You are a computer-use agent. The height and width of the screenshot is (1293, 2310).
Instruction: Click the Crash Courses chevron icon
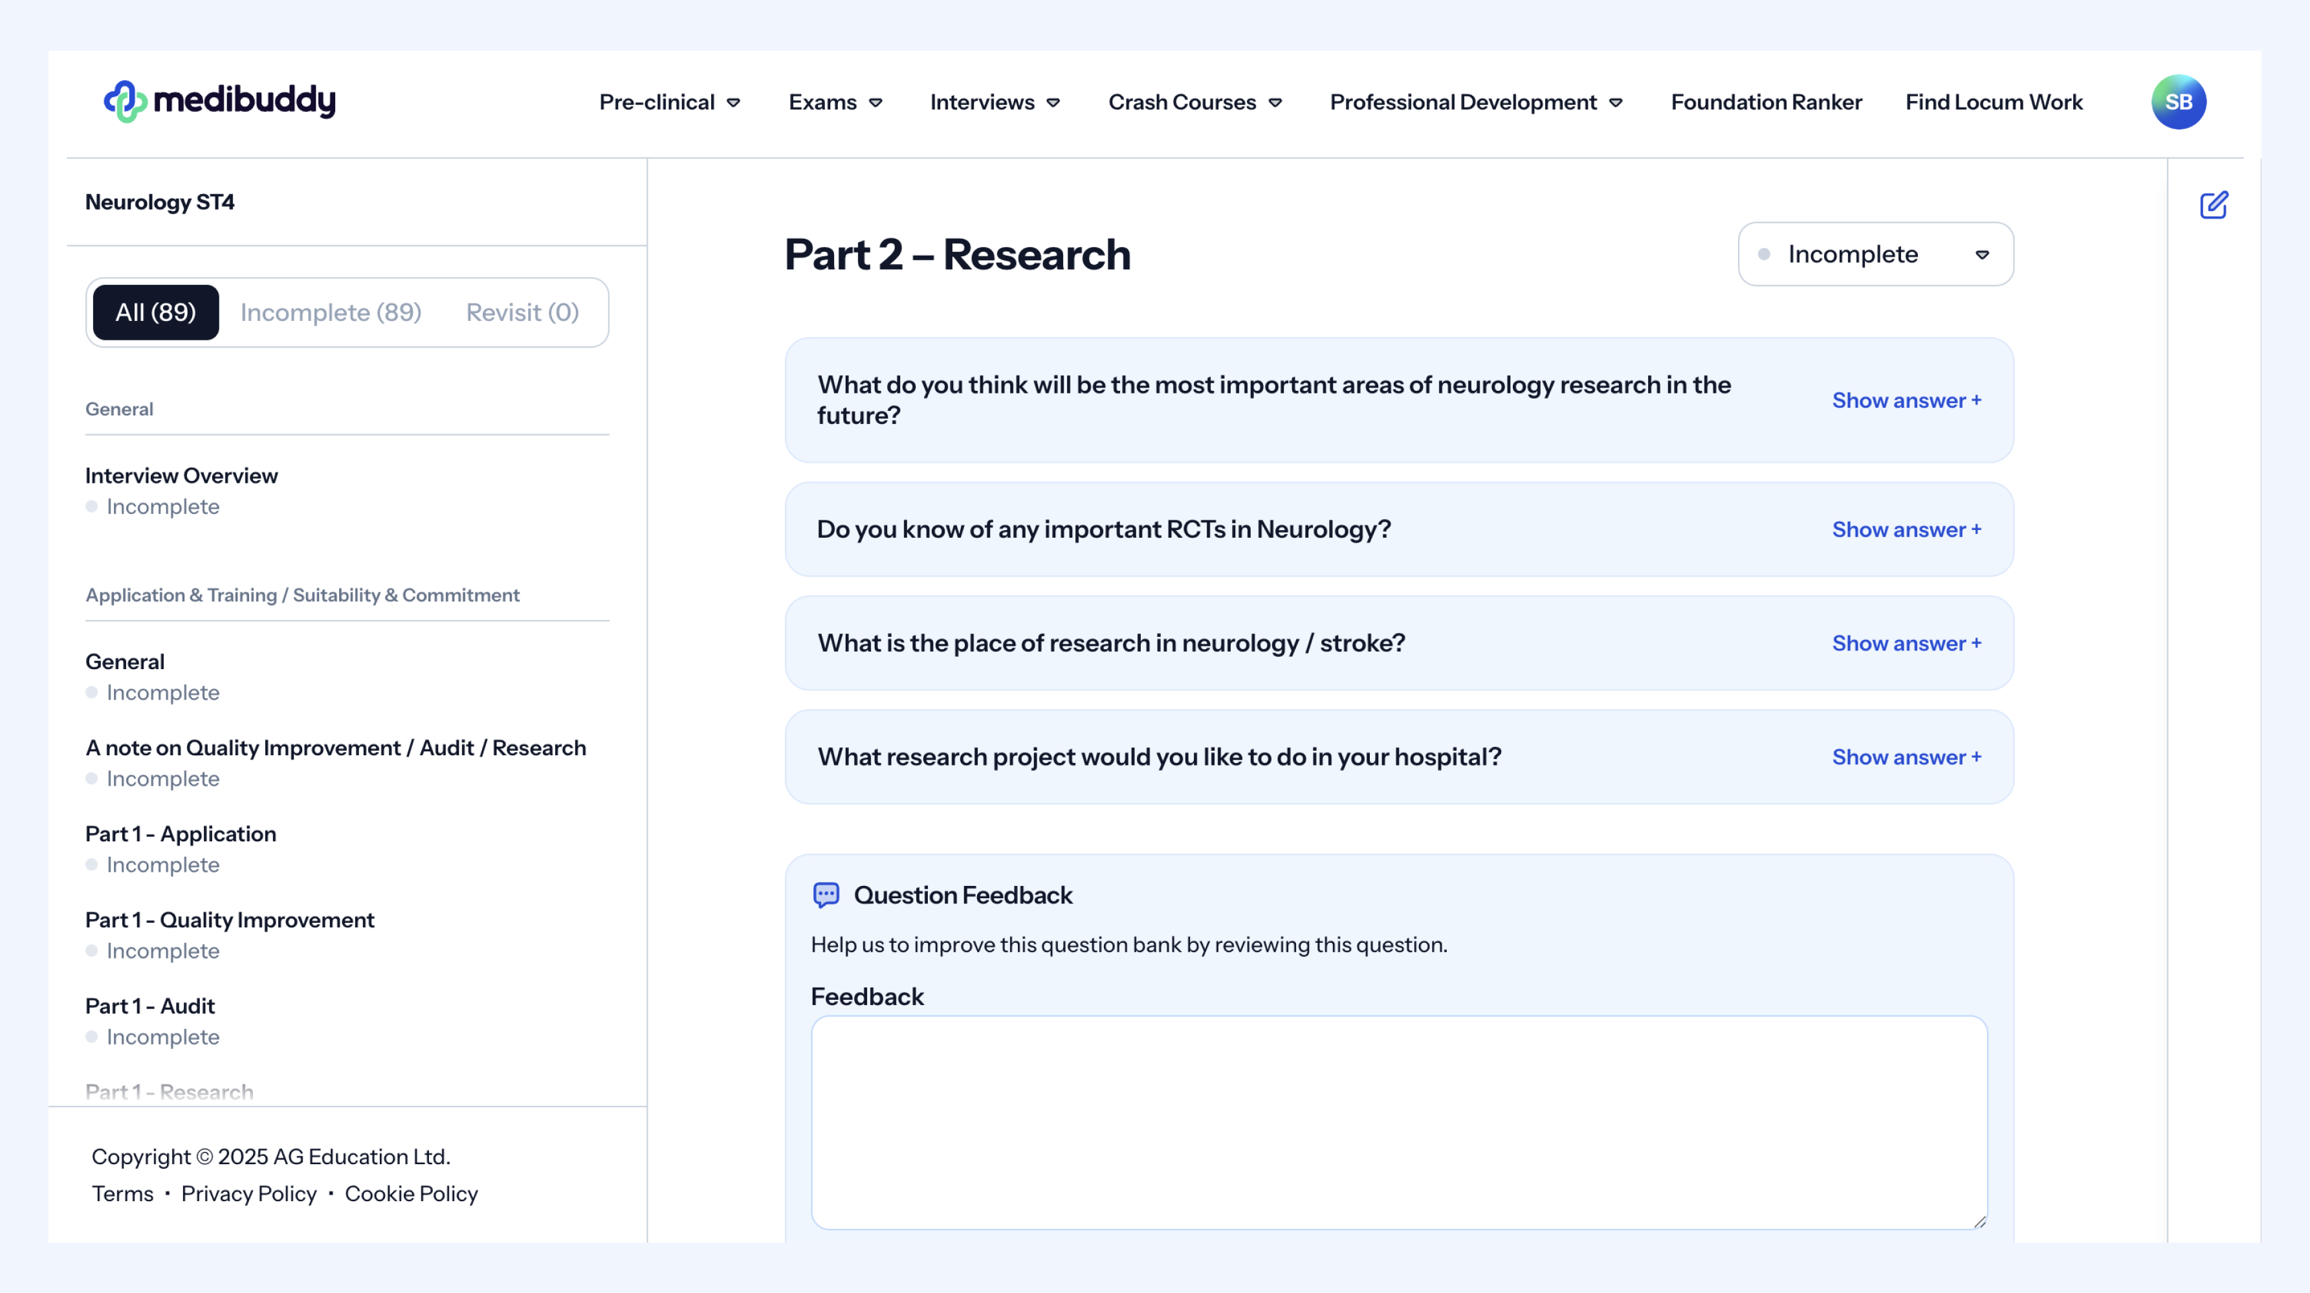click(1275, 103)
